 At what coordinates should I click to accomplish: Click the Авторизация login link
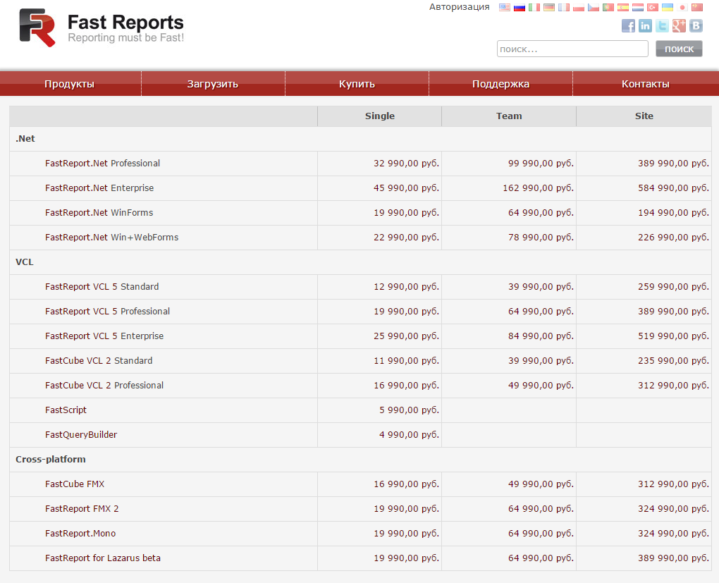(x=459, y=7)
